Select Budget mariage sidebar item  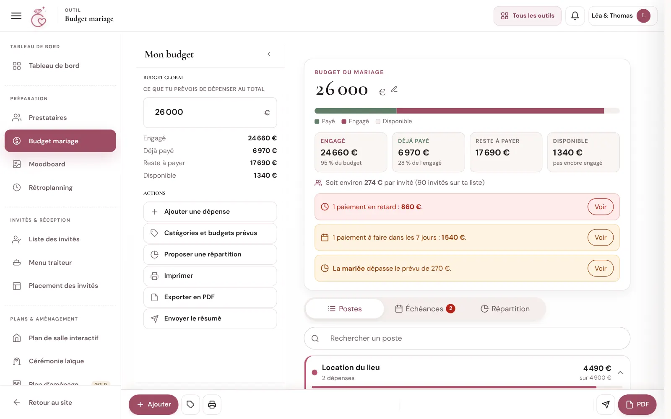pyautogui.click(x=60, y=141)
